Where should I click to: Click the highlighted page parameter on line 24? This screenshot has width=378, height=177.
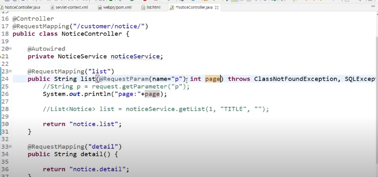[212, 79]
